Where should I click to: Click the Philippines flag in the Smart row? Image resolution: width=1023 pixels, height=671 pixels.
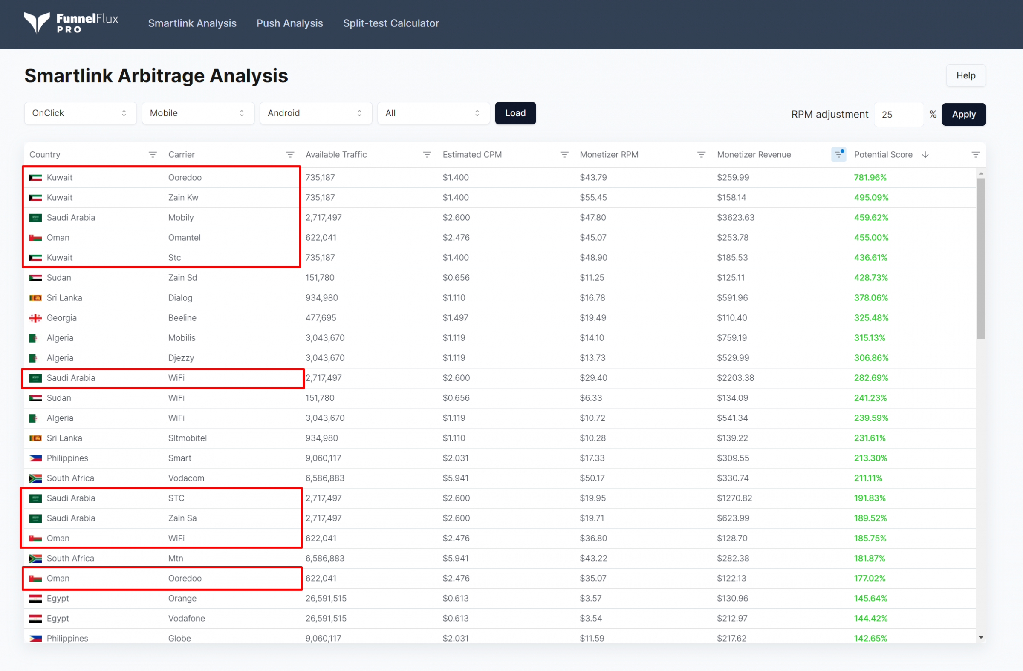(x=35, y=458)
